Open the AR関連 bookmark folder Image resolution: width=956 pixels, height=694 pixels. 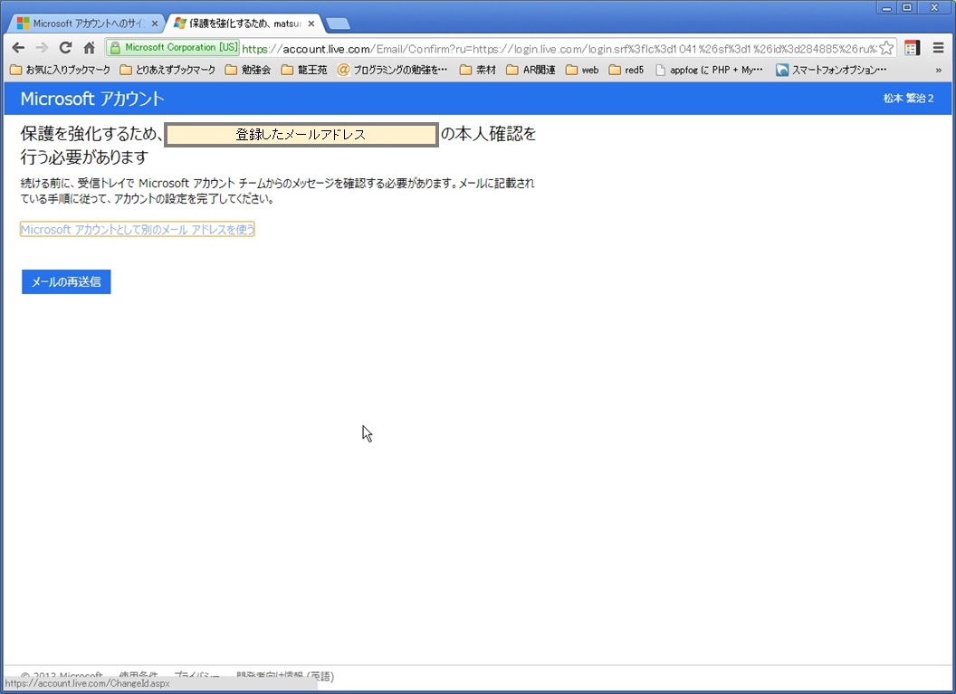pos(531,70)
